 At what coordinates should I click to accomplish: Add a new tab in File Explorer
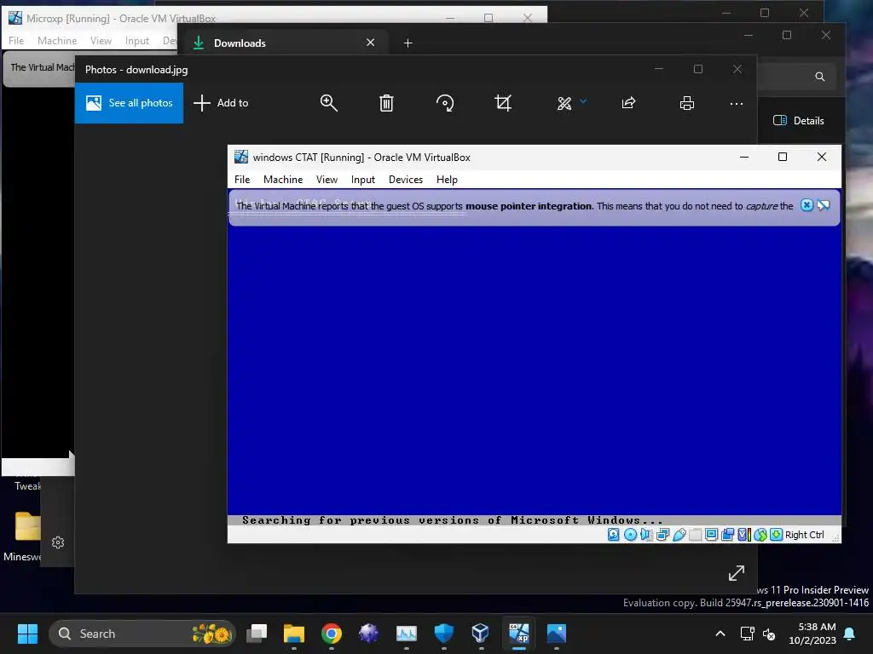pyautogui.click(x=408, y=43)
